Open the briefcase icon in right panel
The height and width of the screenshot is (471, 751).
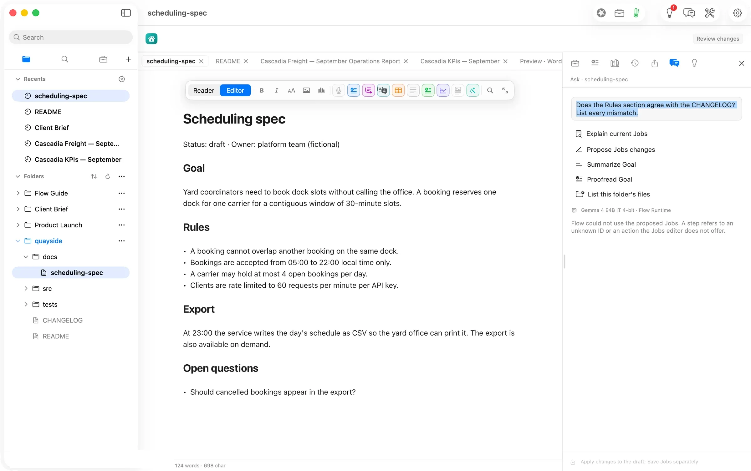click(x=575, y=63)
